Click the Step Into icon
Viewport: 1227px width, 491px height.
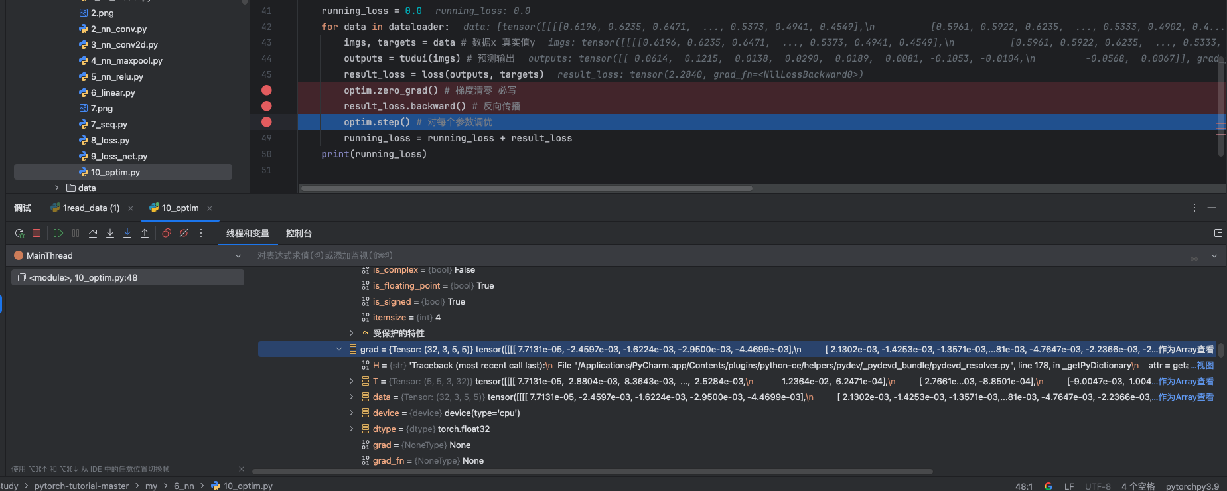click(x=110, y=233)
